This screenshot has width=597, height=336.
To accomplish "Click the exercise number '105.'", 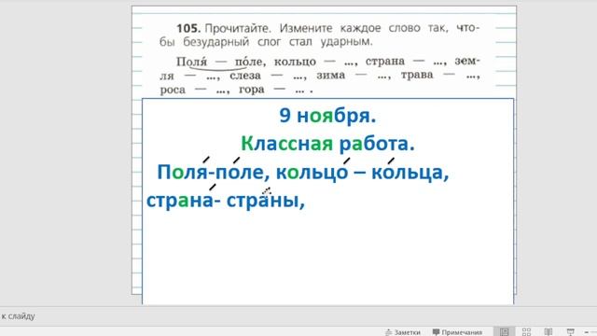I will (x=188, y=28).
